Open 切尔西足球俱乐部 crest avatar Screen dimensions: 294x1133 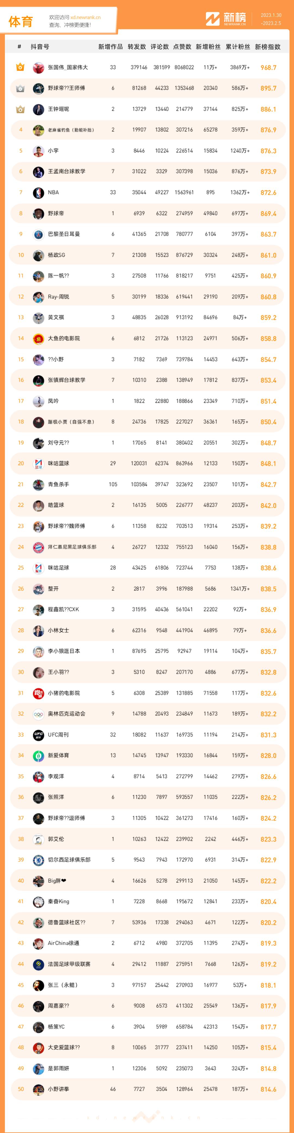tap(38, 859)
